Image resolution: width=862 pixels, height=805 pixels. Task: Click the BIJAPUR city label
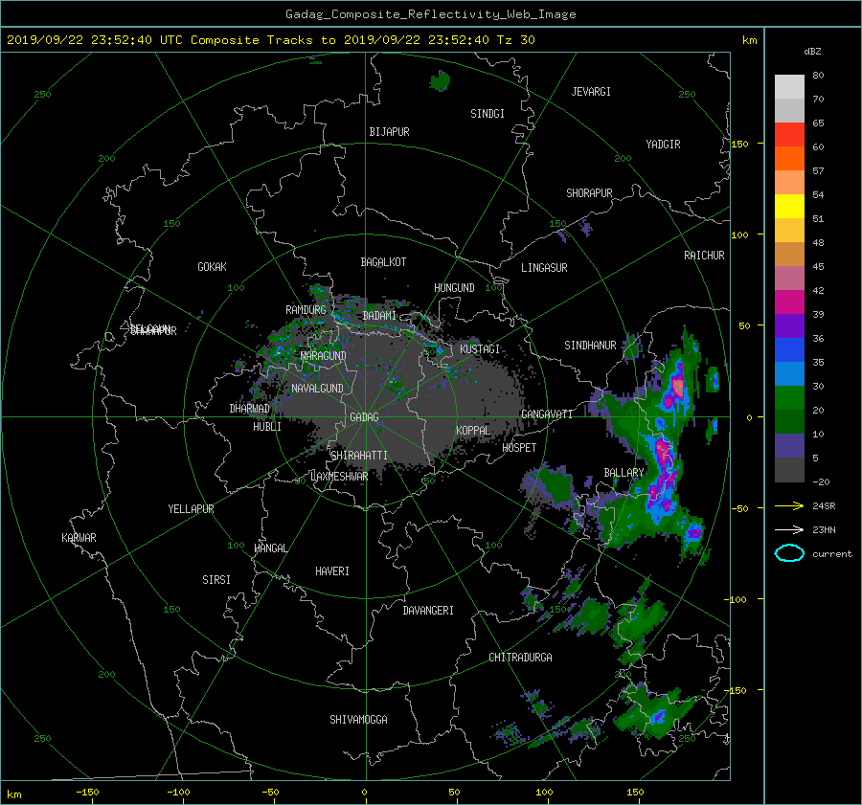(389, 132)
